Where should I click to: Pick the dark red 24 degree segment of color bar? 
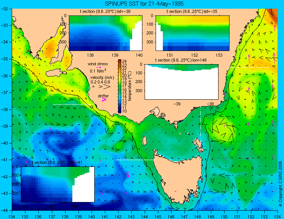pos(120,61)
